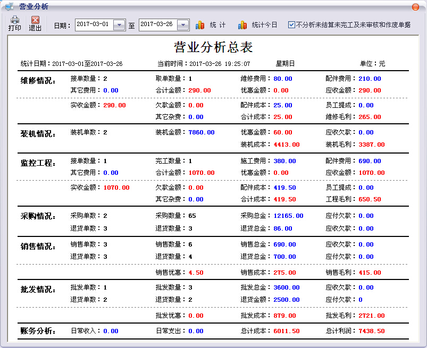
Task: Click the bar chart icon beside 统 计
Action: point(200,25)
